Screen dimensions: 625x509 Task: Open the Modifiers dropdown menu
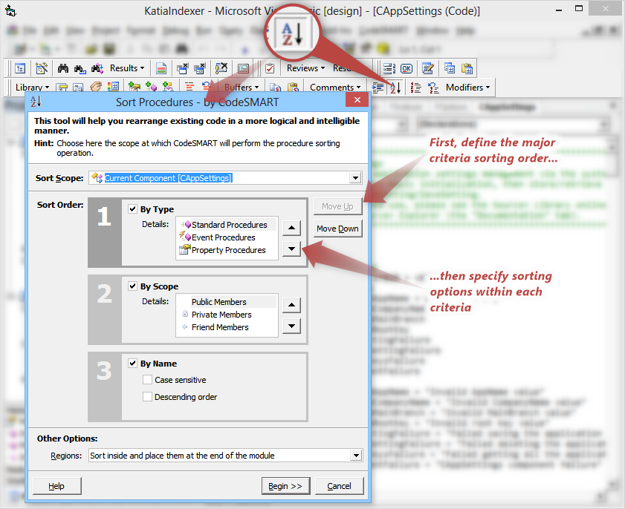click(x=468, y=87)
